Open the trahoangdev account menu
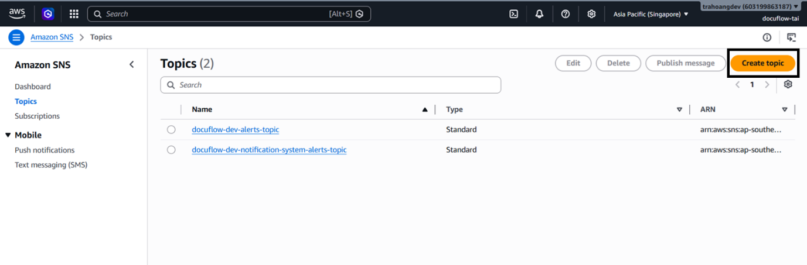Screen dimensions: 807x265 (751, 6)
